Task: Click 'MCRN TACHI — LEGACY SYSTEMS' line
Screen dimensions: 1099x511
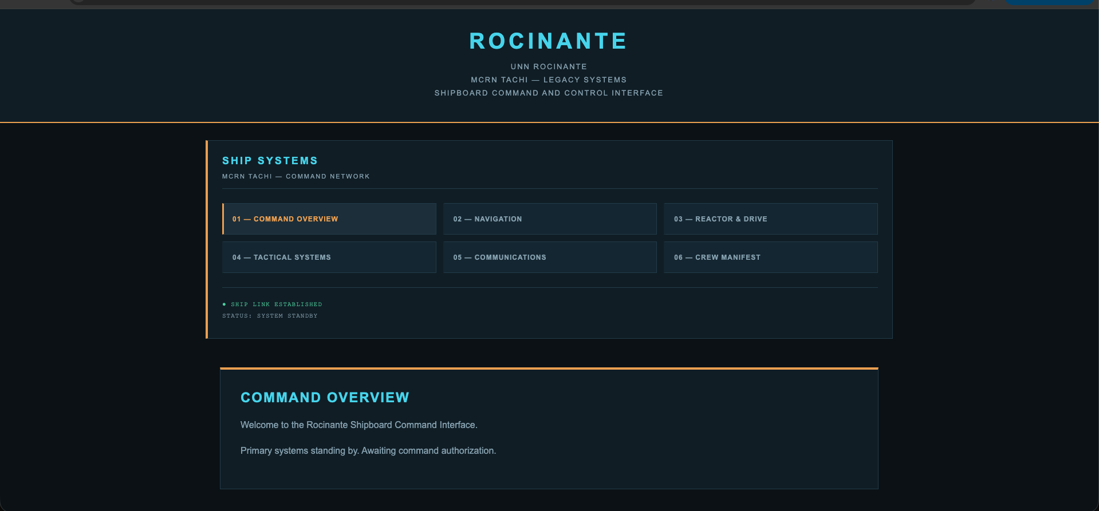Action: pyautogui.click(x=549, y=80)
